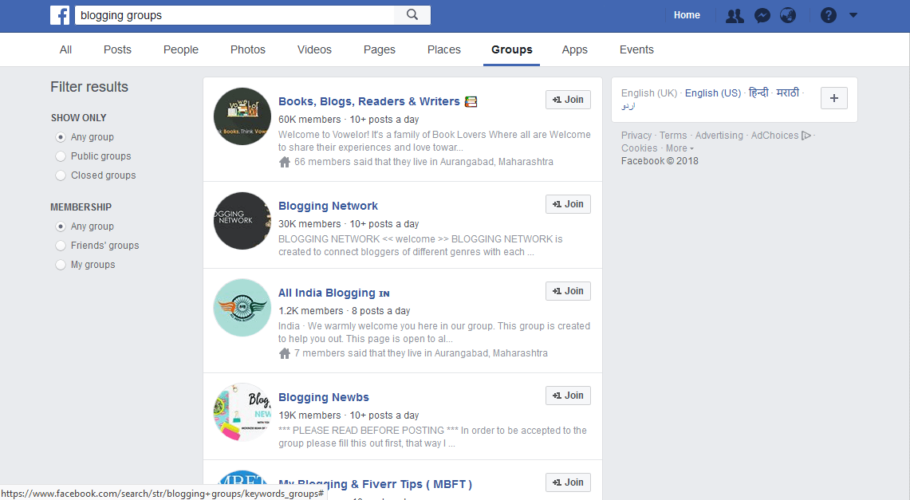The height and width of the screenshot is (500, 910).
Task: Select Any group under Show Only
Action: tap(61, 137)
